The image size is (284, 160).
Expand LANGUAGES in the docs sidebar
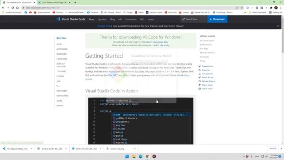pyautogui.click(x=62, y=59)
